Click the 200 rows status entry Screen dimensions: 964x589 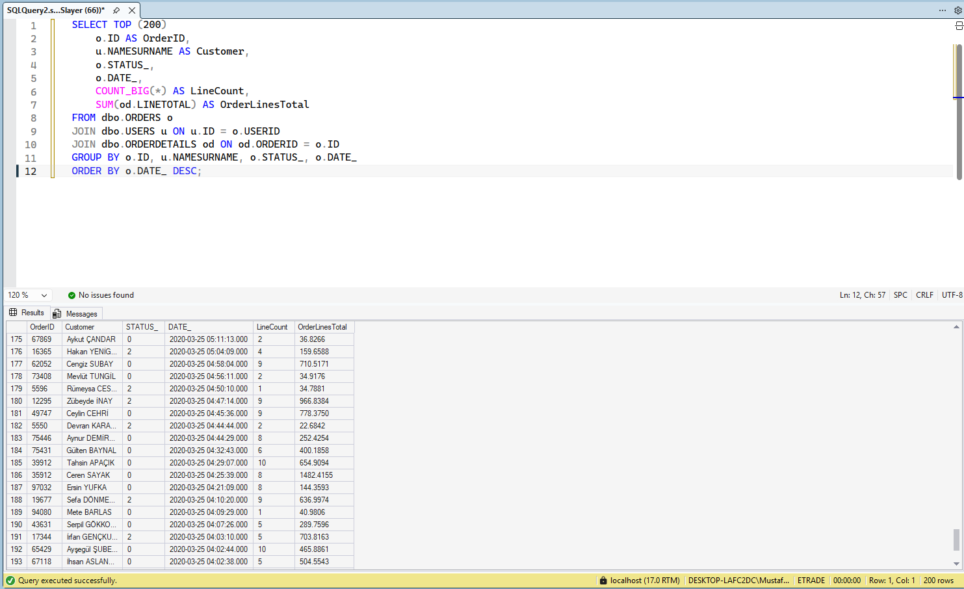coord(939,581)
